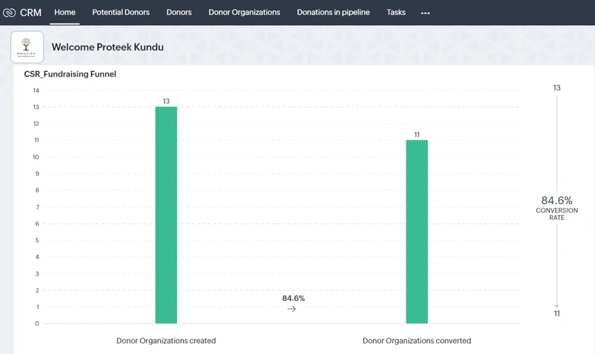Click the Donor Organizations created axis label
The image size is (595, 354).
point(166,341)
